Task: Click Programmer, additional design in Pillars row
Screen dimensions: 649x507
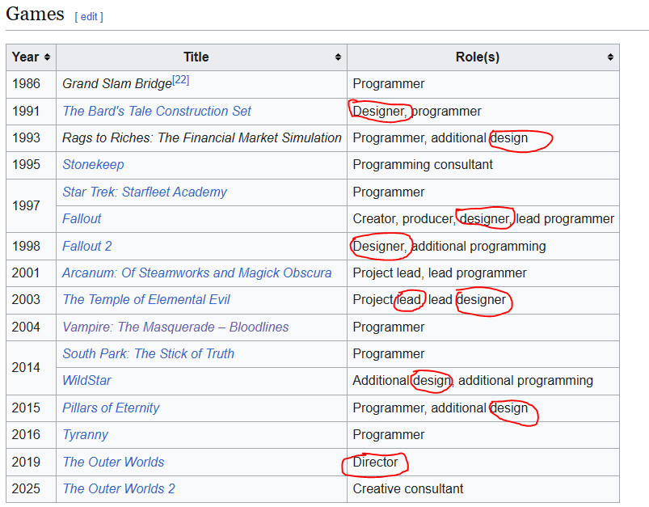Action: coord(440,408)
